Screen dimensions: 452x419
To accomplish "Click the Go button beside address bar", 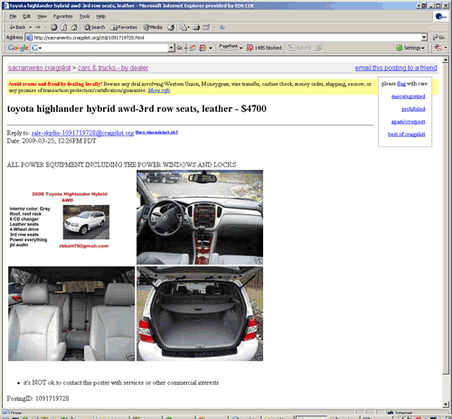I will (x=438, y=38).
